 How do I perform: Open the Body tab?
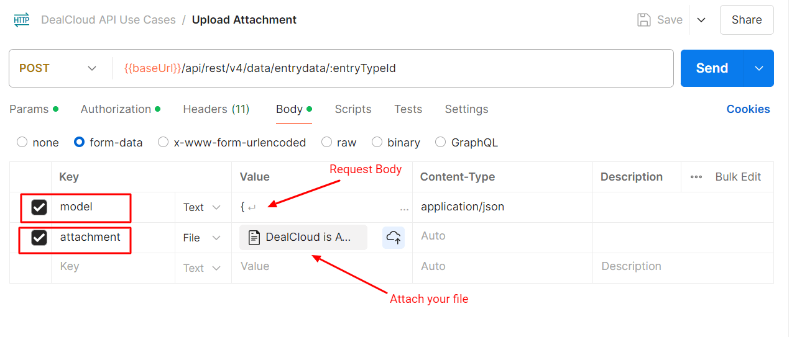click(294, 109)
